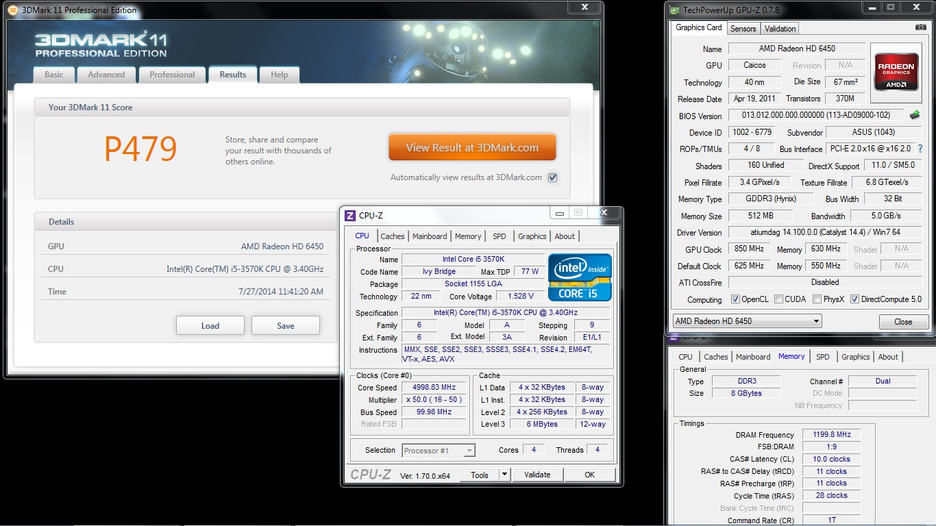The image size is (936, 526).
Task: Open SPD tab in lower CPU-Z memory window
Action: (x=823, y=357)
